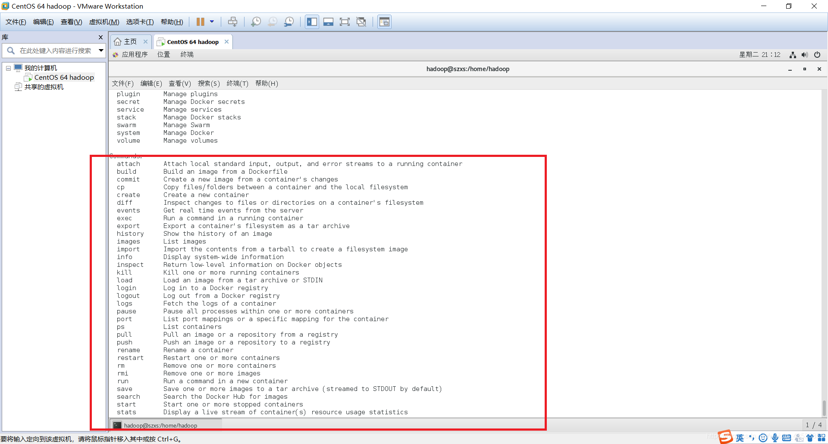Open terminal 编辑(E) menu
Viewport: 828px width, 444px height.
tap(151, 84)
